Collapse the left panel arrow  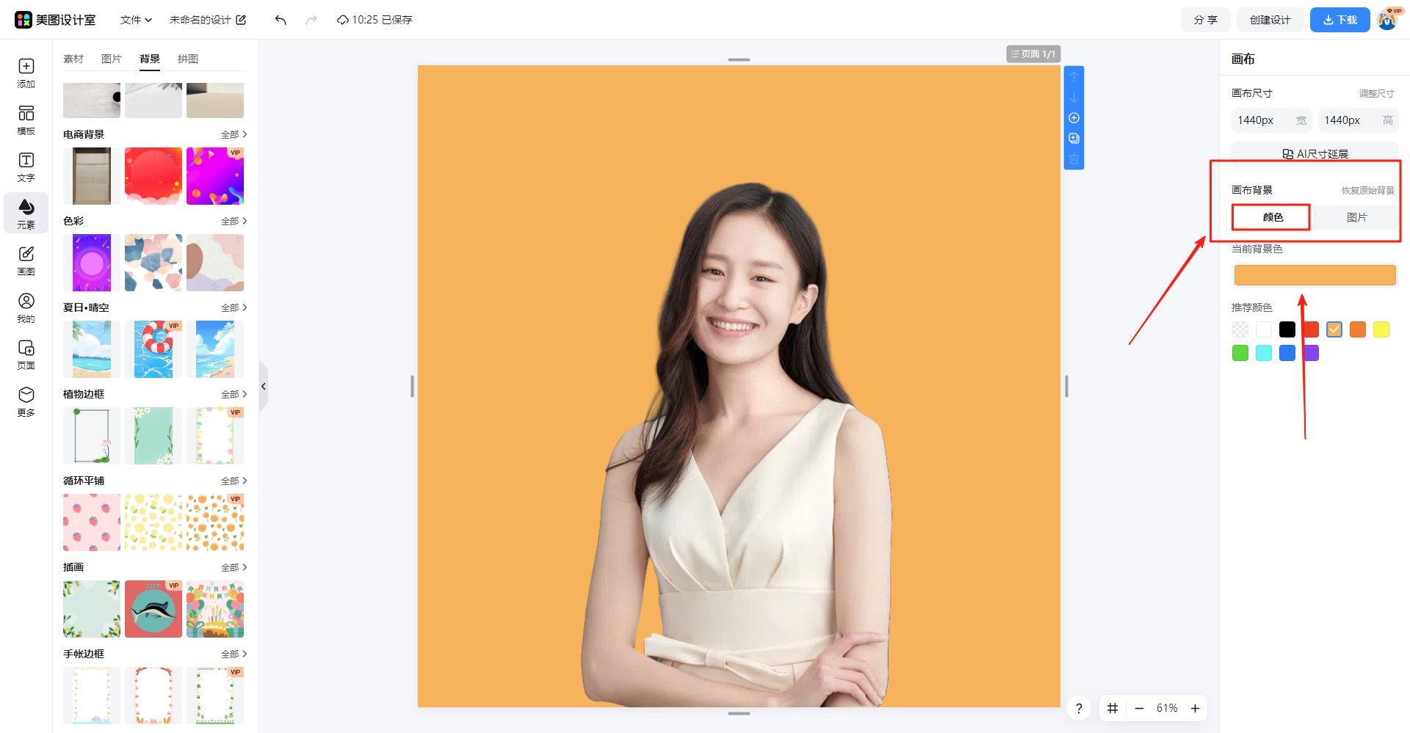264,386
